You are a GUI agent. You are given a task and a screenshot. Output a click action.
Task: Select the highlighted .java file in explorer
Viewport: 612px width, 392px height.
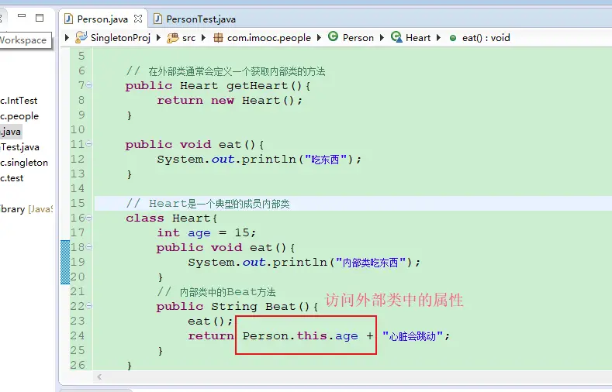[x=11, y=132]
